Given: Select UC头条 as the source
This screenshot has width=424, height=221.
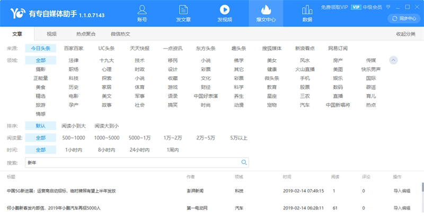Looking at the screenshot, I should point(107,48).
